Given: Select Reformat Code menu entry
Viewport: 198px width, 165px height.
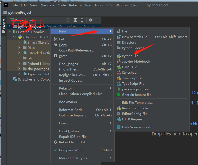Looking at the screenshot, I should (x=83, y=110).
